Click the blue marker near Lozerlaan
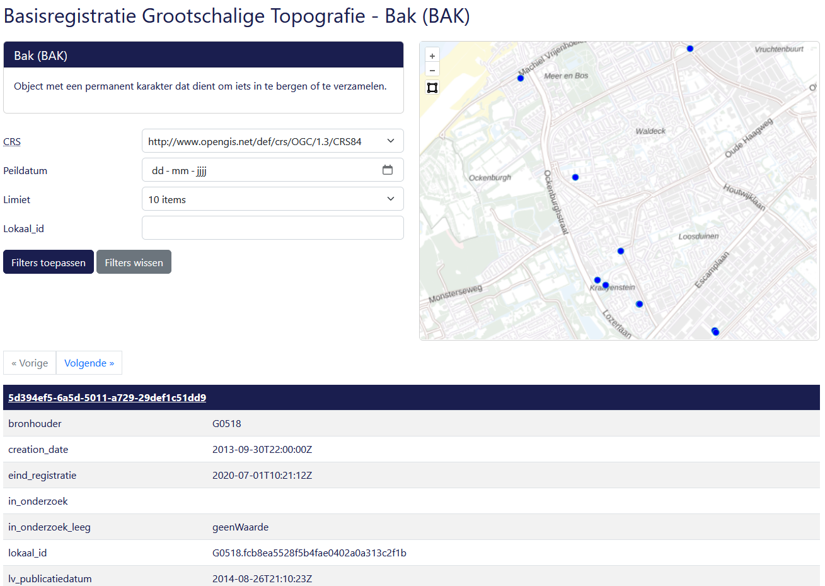This screenshot has height=586, width=825. pyautogui.click(x=639, y=304)
